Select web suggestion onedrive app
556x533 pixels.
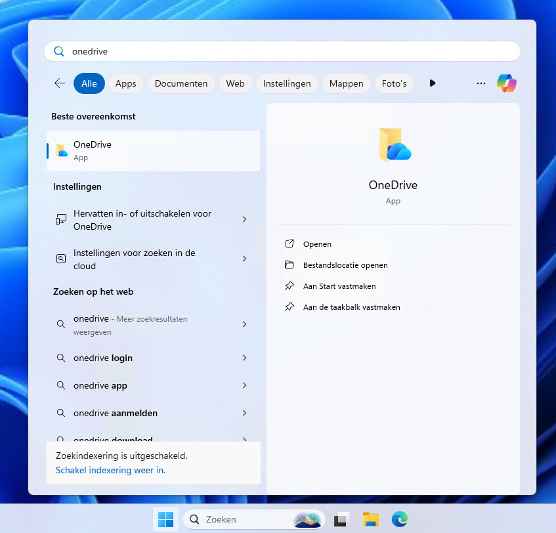tap(153, 385)
